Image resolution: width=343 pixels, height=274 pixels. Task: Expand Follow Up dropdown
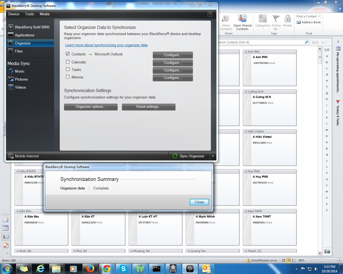(279, 29)
